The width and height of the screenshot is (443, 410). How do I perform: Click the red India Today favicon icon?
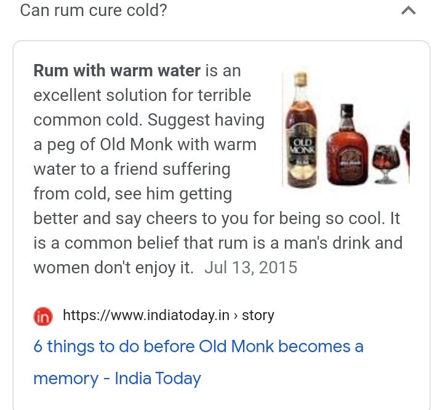43,316
